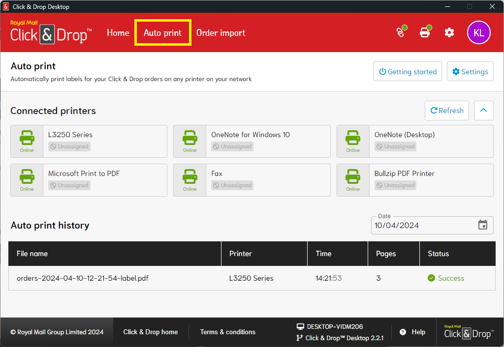Image resolution: width=504 pixels, height=347 pixels.
Task: Select the Microsoft Print to PDF printer icon
Action: coord(27,176)
